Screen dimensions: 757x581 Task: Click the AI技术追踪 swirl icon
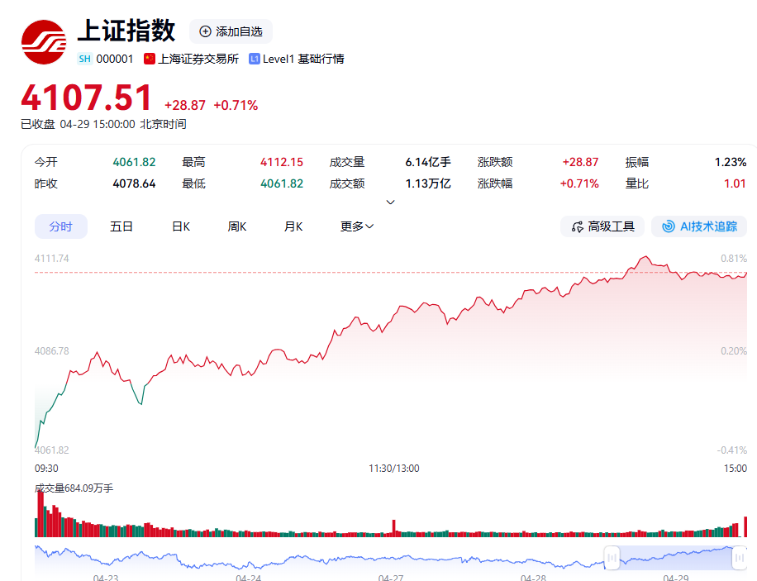(x=668, y=226)
